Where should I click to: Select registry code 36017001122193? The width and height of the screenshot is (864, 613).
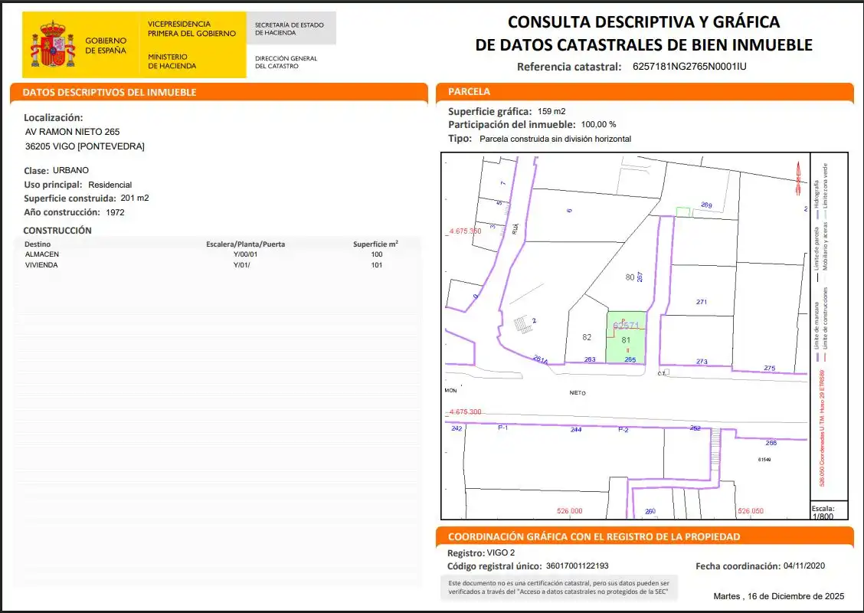tap(578, 566)
